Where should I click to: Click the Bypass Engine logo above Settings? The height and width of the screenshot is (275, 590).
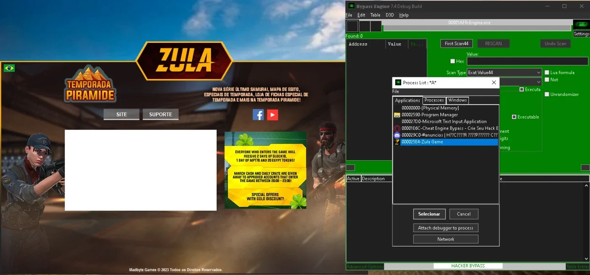coord(581,24)
